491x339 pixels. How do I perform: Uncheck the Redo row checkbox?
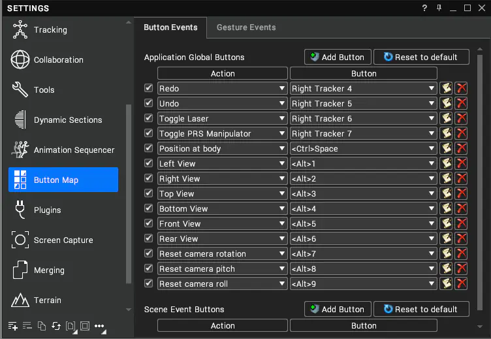pos(148,88)
